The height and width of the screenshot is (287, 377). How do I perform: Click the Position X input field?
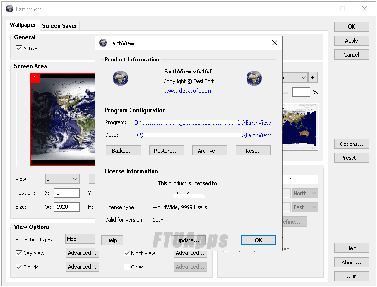(66, 193)
